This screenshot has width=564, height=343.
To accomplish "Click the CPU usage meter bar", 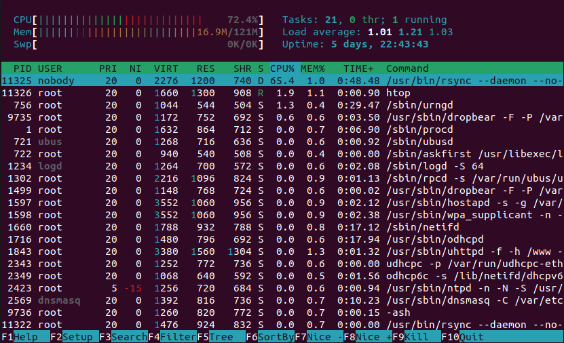I will (138, 20).
